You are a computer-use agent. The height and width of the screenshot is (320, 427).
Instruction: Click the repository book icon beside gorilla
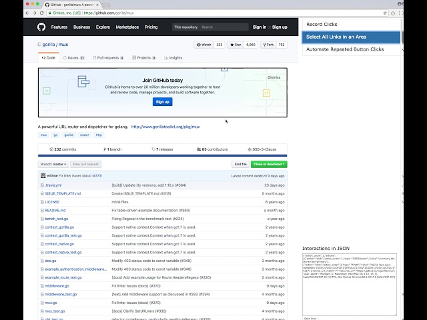click(x=39, y=45)
